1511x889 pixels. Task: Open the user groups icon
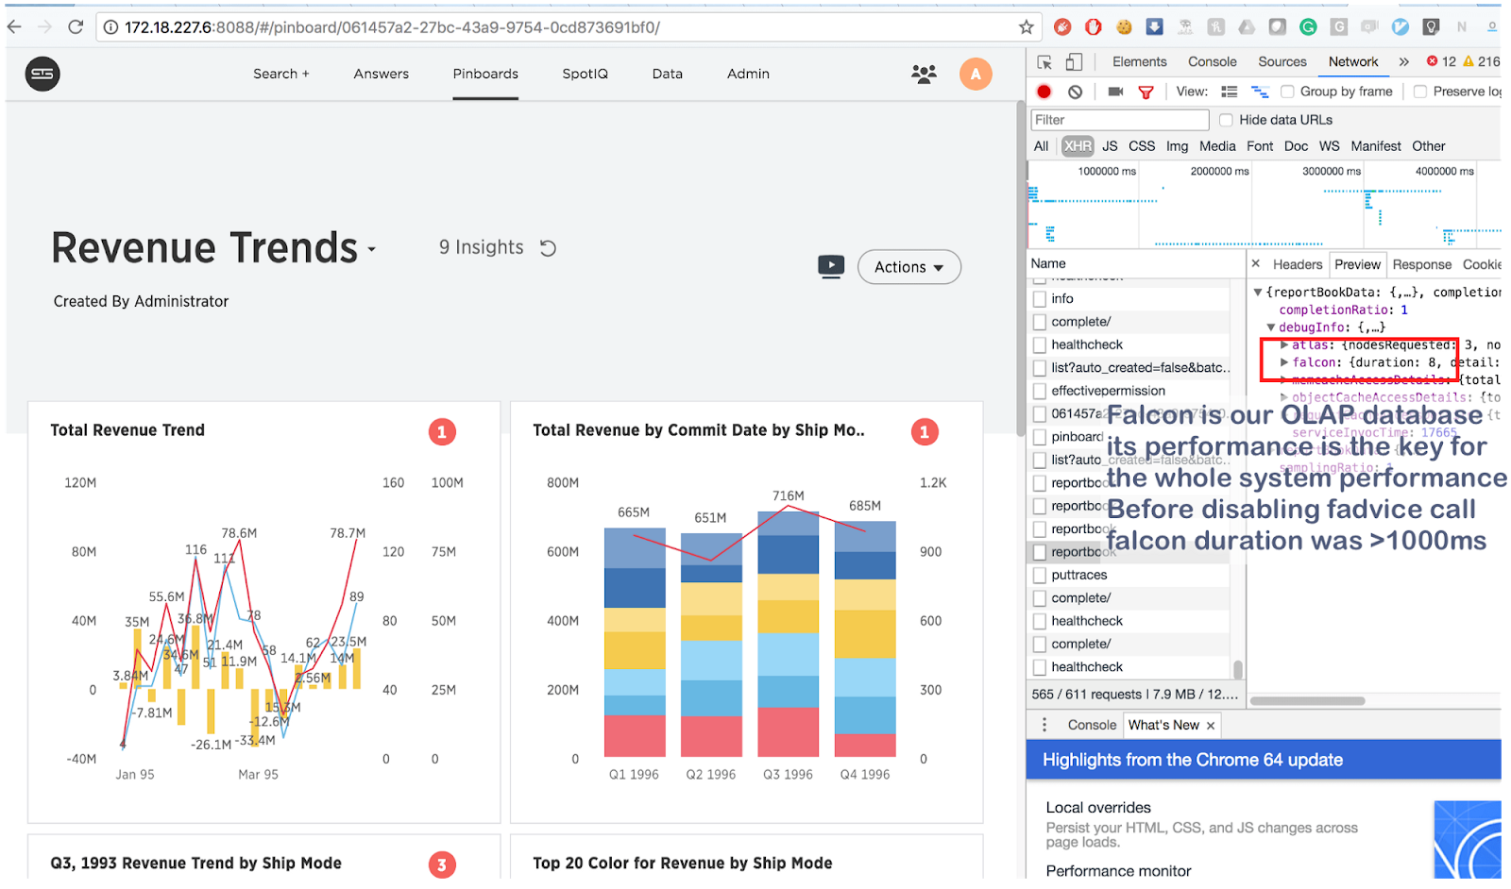(x=924, y=74)
